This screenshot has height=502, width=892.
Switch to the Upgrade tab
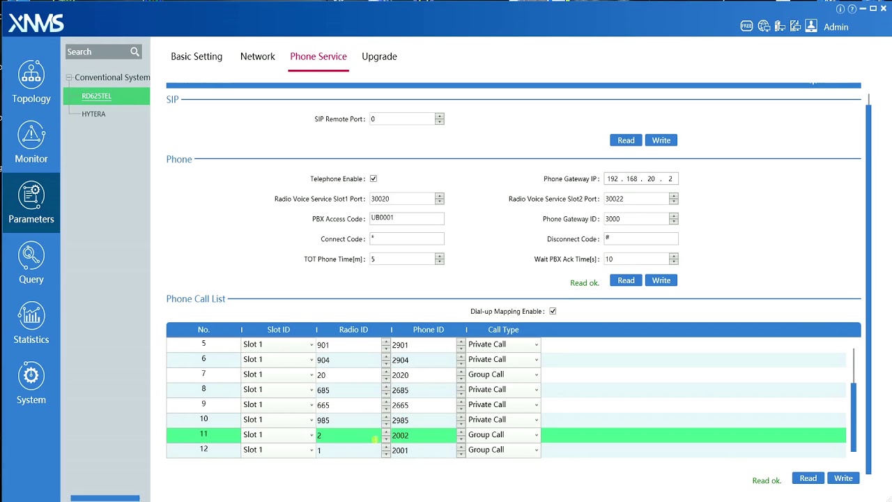pos(379,56)
